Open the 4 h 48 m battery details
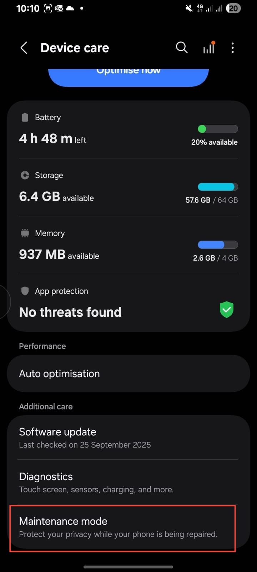 coord(53,139)
